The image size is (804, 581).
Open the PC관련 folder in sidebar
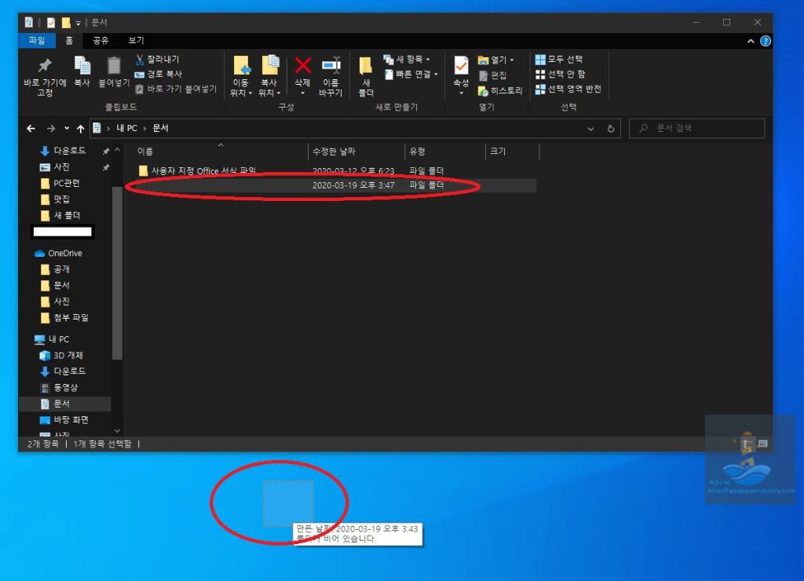click(60, 183)
